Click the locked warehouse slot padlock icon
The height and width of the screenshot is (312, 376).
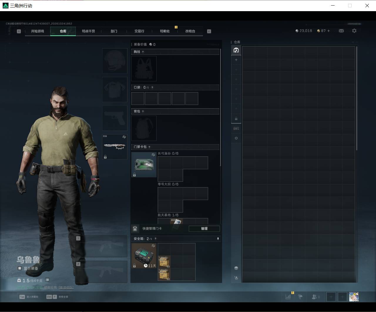coord(236,119)
